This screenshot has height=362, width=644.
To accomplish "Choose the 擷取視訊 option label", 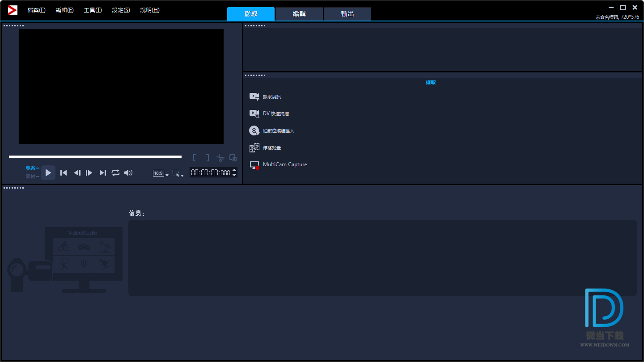I will (x=272, y=97).
